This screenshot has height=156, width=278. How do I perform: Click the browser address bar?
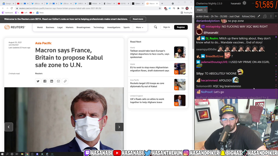coord(87,8)
